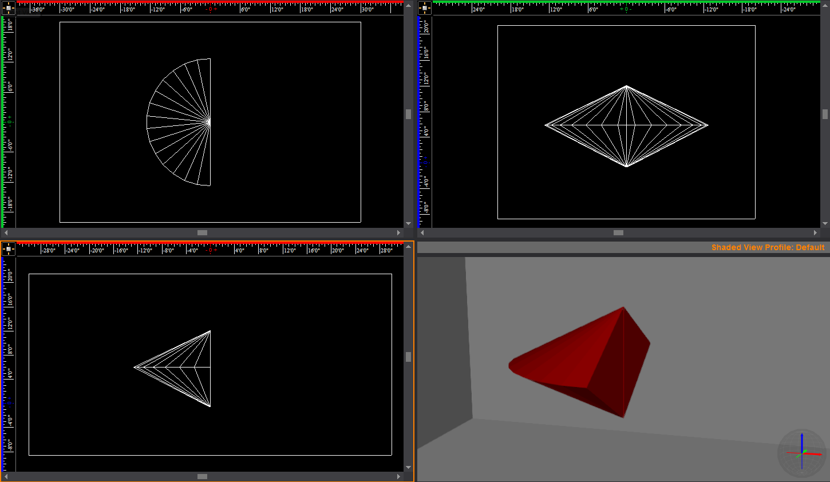Click the top-right viewport's ruler origin icon

(x=425, y=8)
